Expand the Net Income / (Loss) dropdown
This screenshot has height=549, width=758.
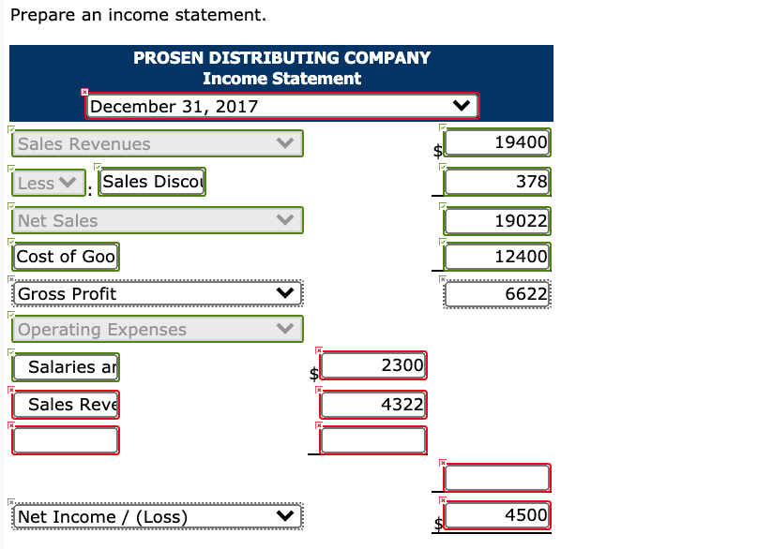point(286,514)
